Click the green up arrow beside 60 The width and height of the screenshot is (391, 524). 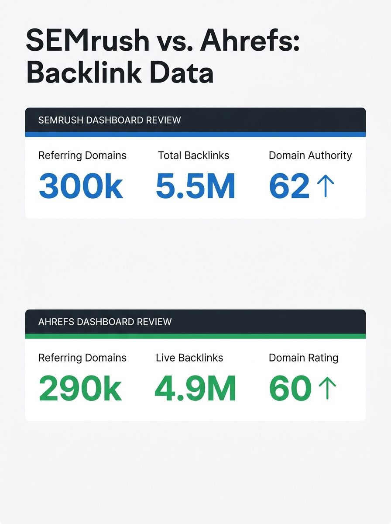click(x=328, y=388)
